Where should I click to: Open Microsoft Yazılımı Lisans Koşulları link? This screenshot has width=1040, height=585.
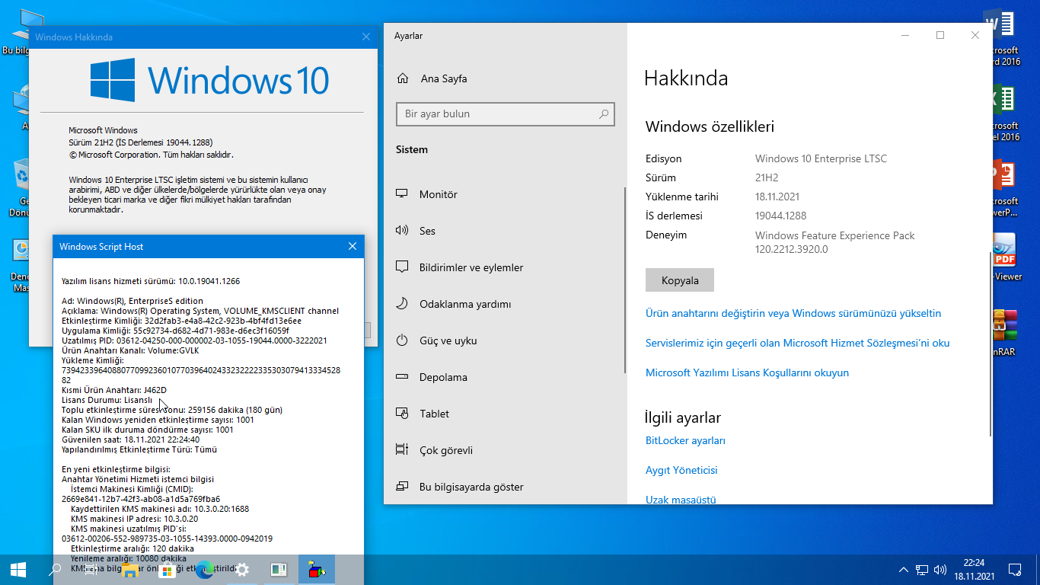747,372
